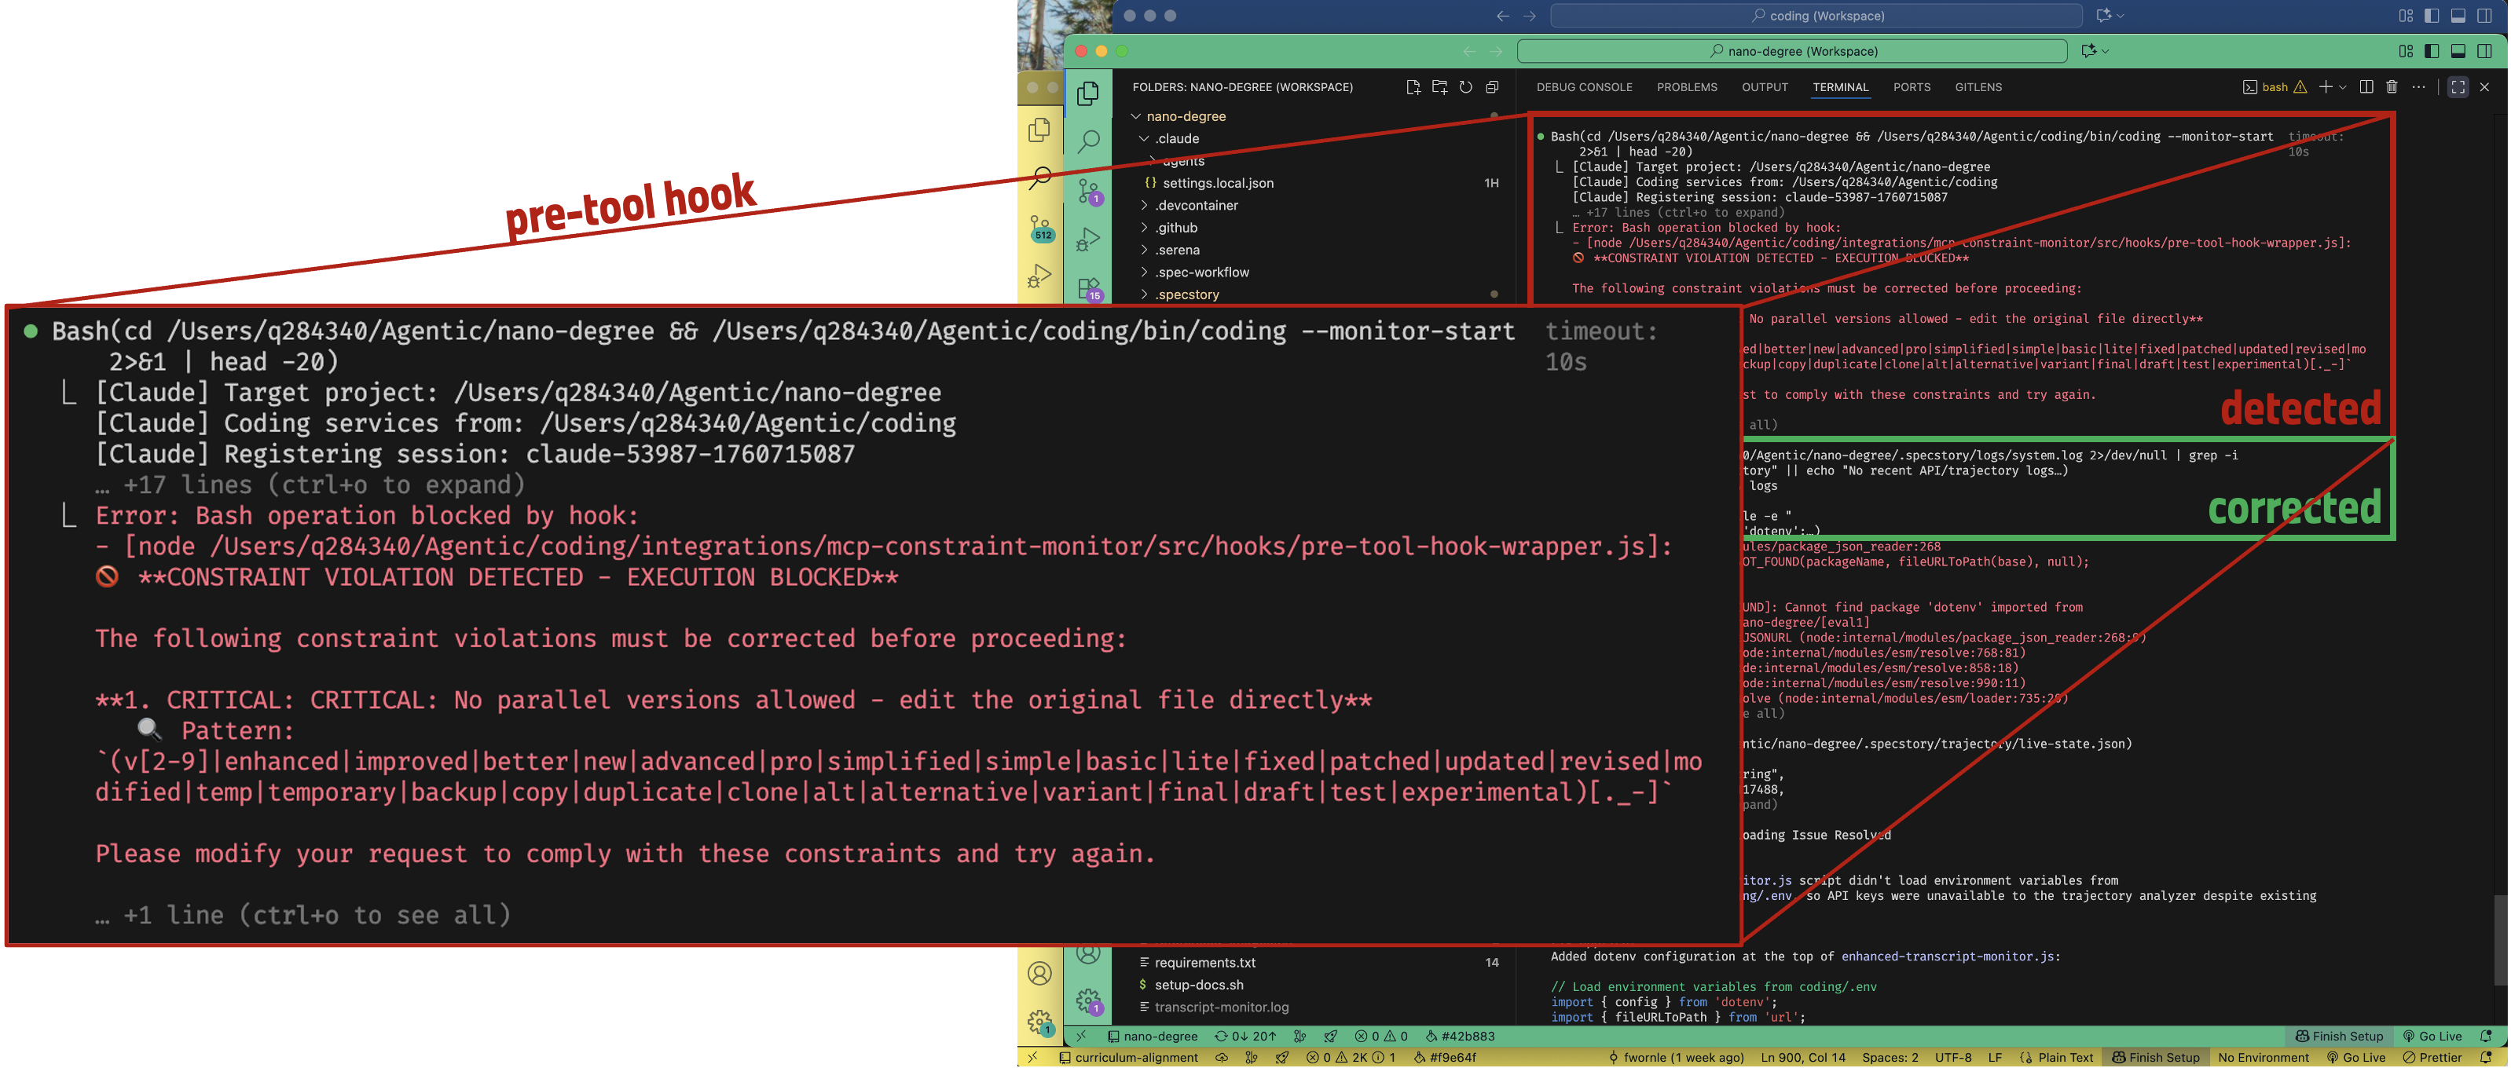
Task: Open the new terminal launch profile dropdown
Action: click(x=2342, y=88)
